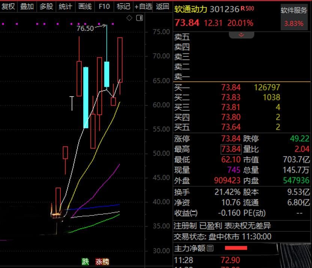Image resolution: width=312 pixels, height=268 pixels.
Task: Select the 买三 price 73.81
Action: [x=231, y=107]
